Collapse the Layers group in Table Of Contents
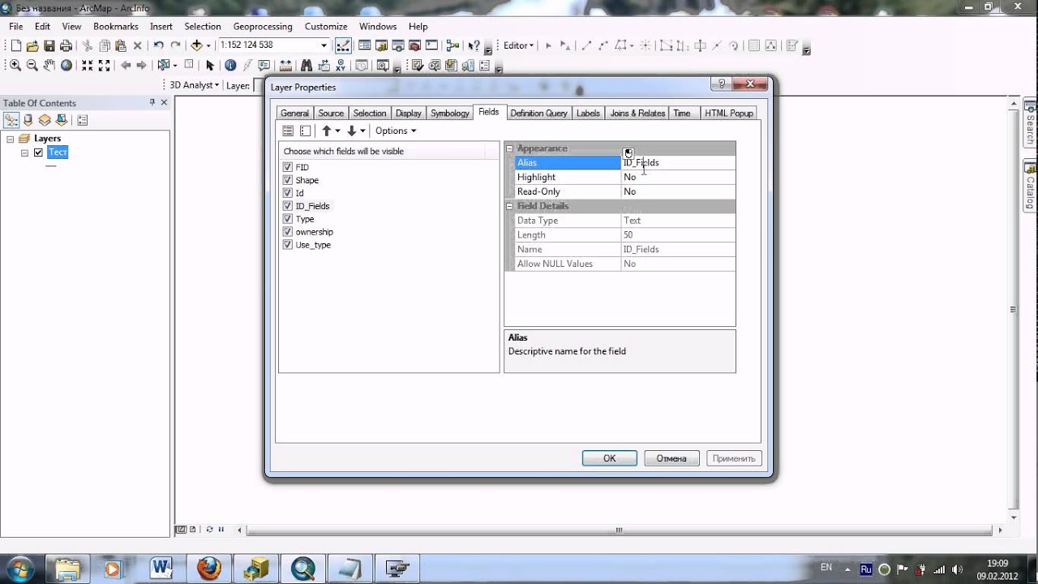This screenshot has height=584, width=1038. 11,139
